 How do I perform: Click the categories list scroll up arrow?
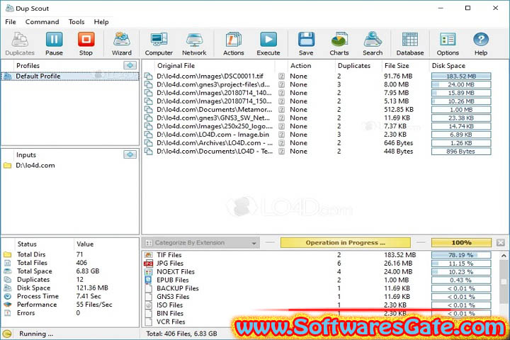[504, 256]
